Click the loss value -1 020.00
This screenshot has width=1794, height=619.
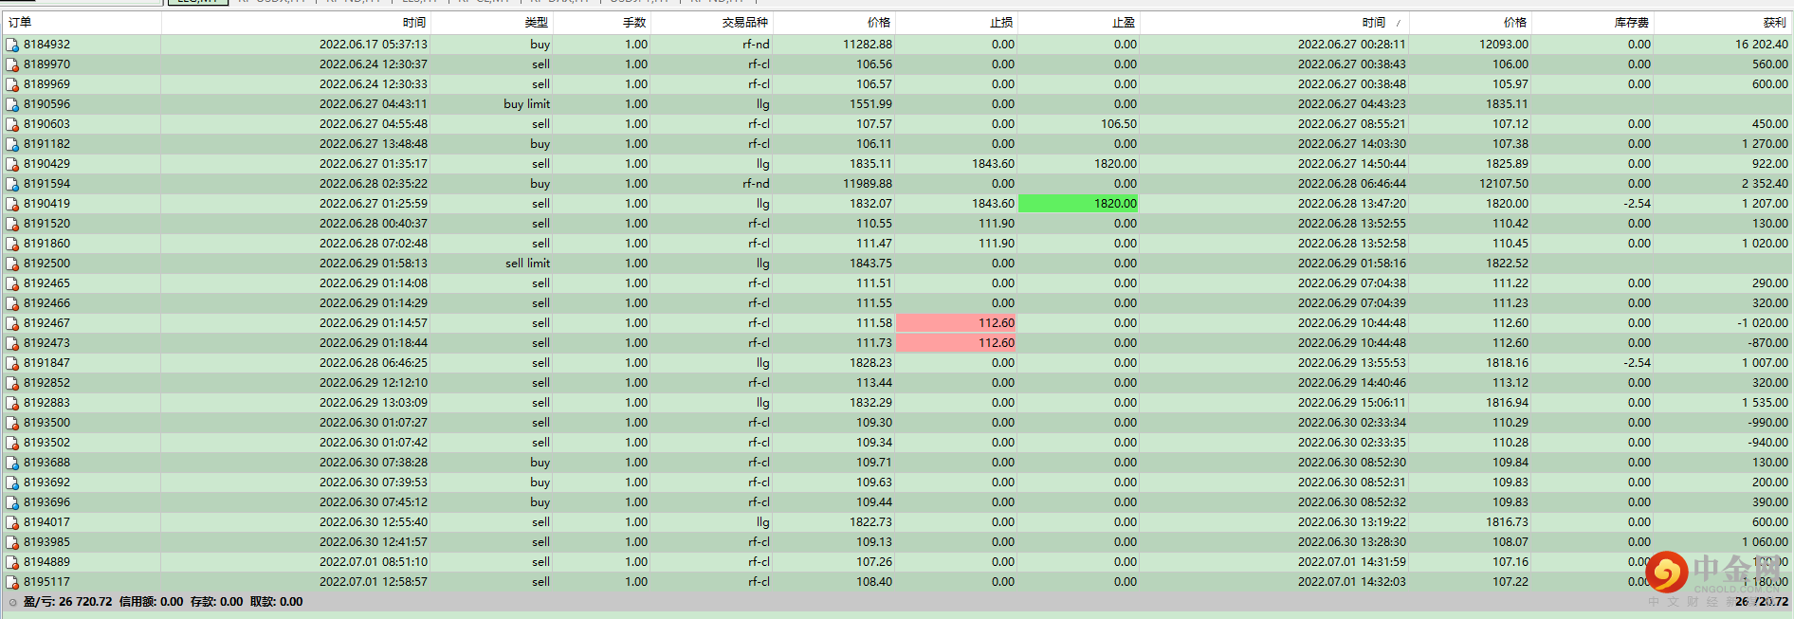[x=1763, y=323]
